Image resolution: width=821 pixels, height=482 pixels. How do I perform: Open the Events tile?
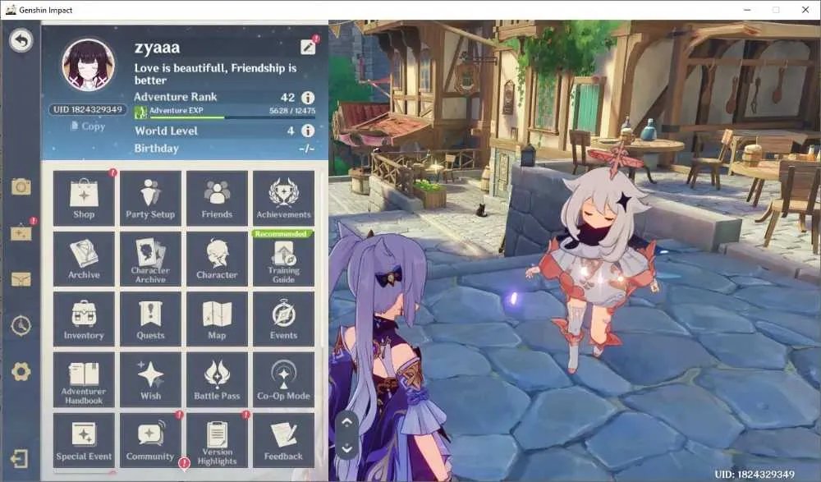pyautogui.click(x=284, y=319)
